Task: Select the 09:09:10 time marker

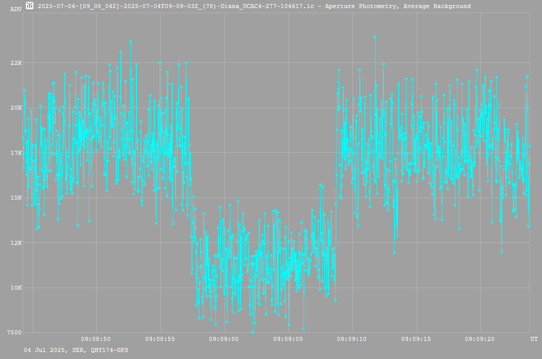Action: click(x=352, y=339)
